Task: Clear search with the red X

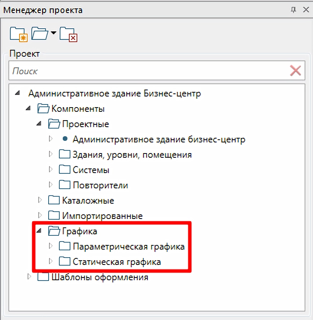Action: [295, 71]
